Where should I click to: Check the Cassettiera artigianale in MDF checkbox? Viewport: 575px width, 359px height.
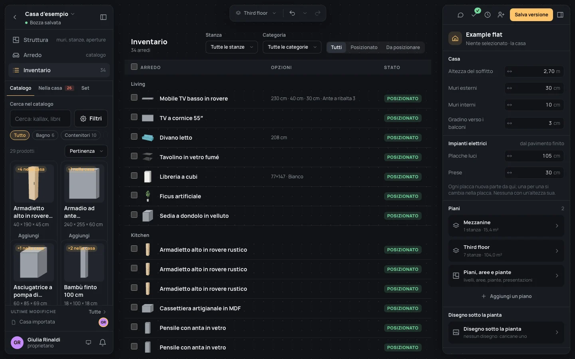click(134, 307)
